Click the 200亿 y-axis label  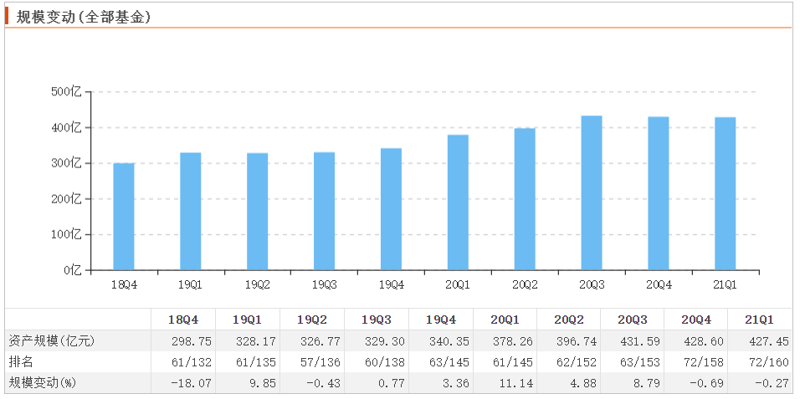coord(67,199)
